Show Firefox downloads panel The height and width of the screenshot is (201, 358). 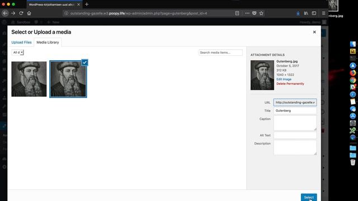click(x=298, y=13)
